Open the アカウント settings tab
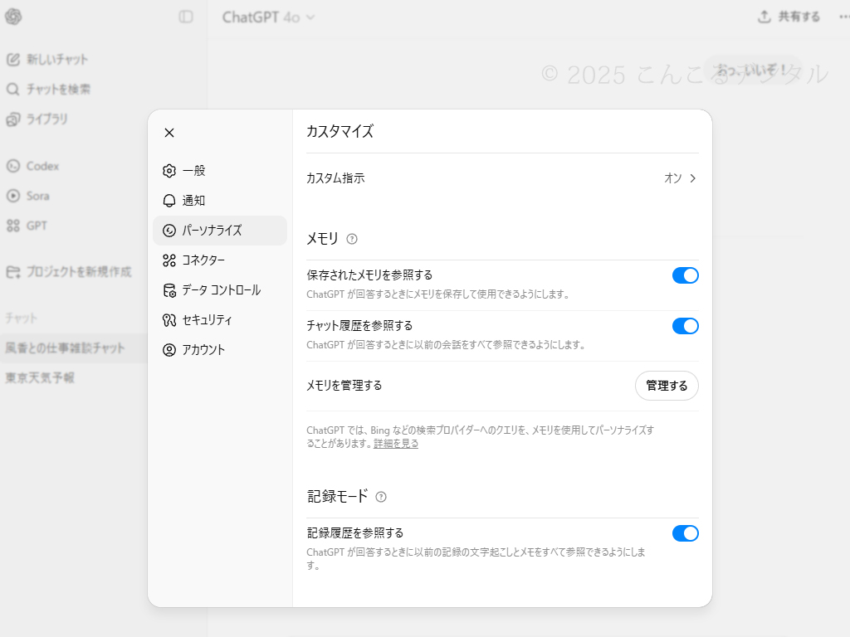 [x=220, y=350]
